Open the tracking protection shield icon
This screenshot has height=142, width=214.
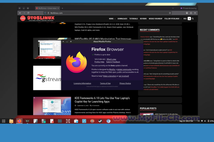pyautogui.click(x=45, y=13)
